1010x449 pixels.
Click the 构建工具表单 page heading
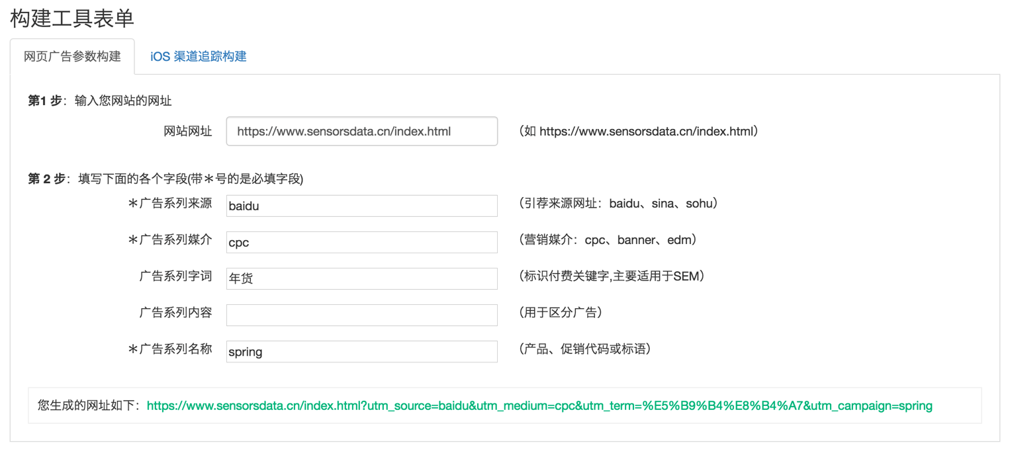click(x=72, y=18)
